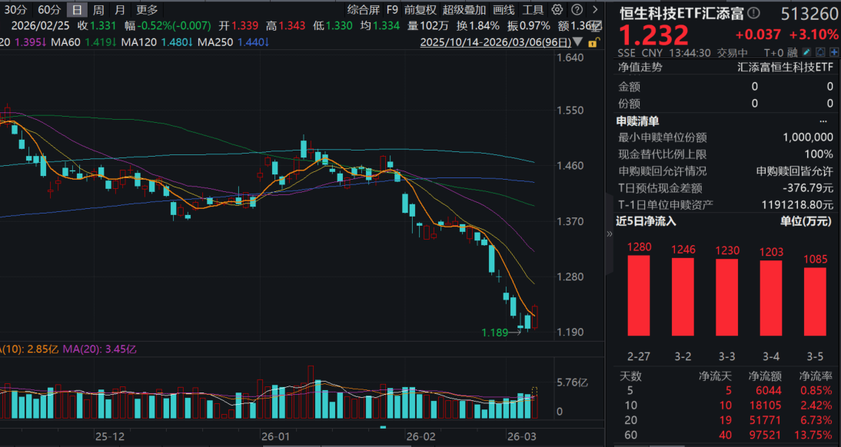The image size is (841, 447).
Task: Click the pencil note icon
Action: [x=806, y=53]
